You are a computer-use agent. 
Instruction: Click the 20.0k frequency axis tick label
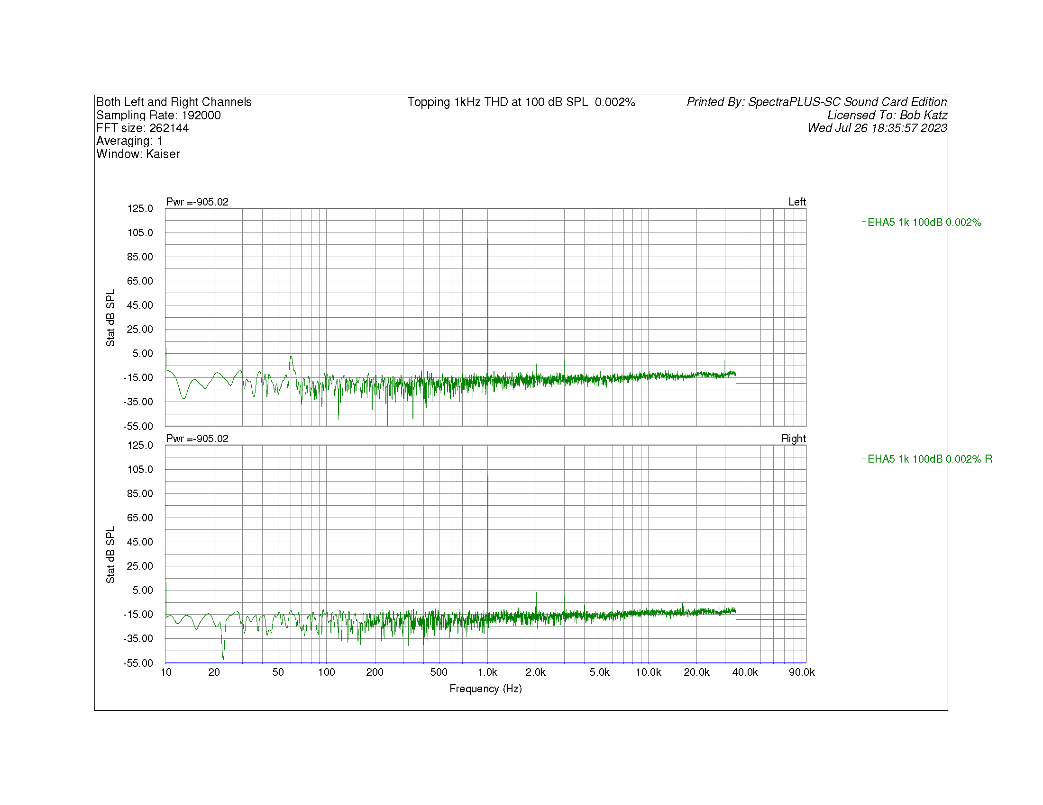point(696,672)
